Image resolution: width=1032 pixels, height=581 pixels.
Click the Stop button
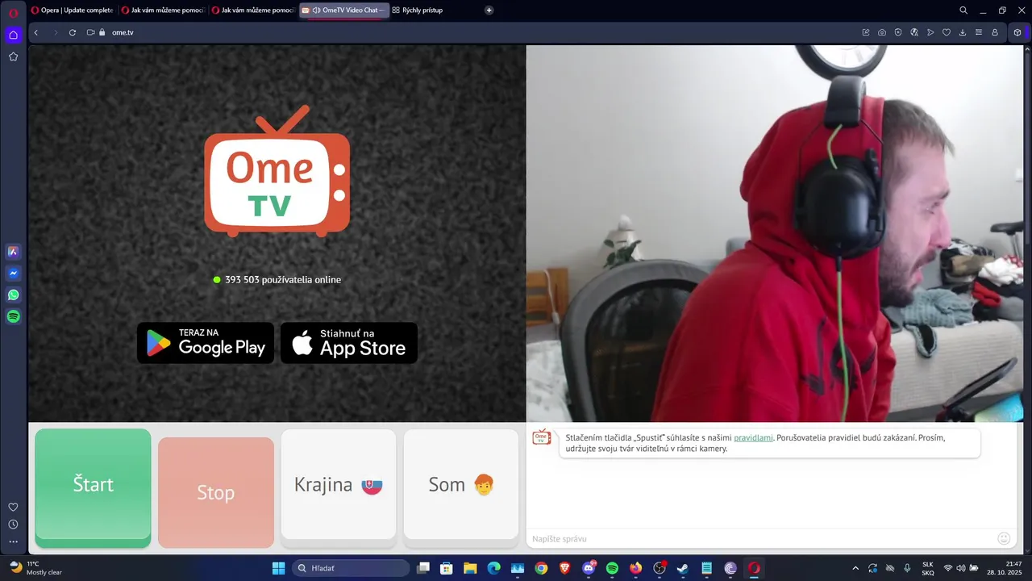tap(216, 493)
